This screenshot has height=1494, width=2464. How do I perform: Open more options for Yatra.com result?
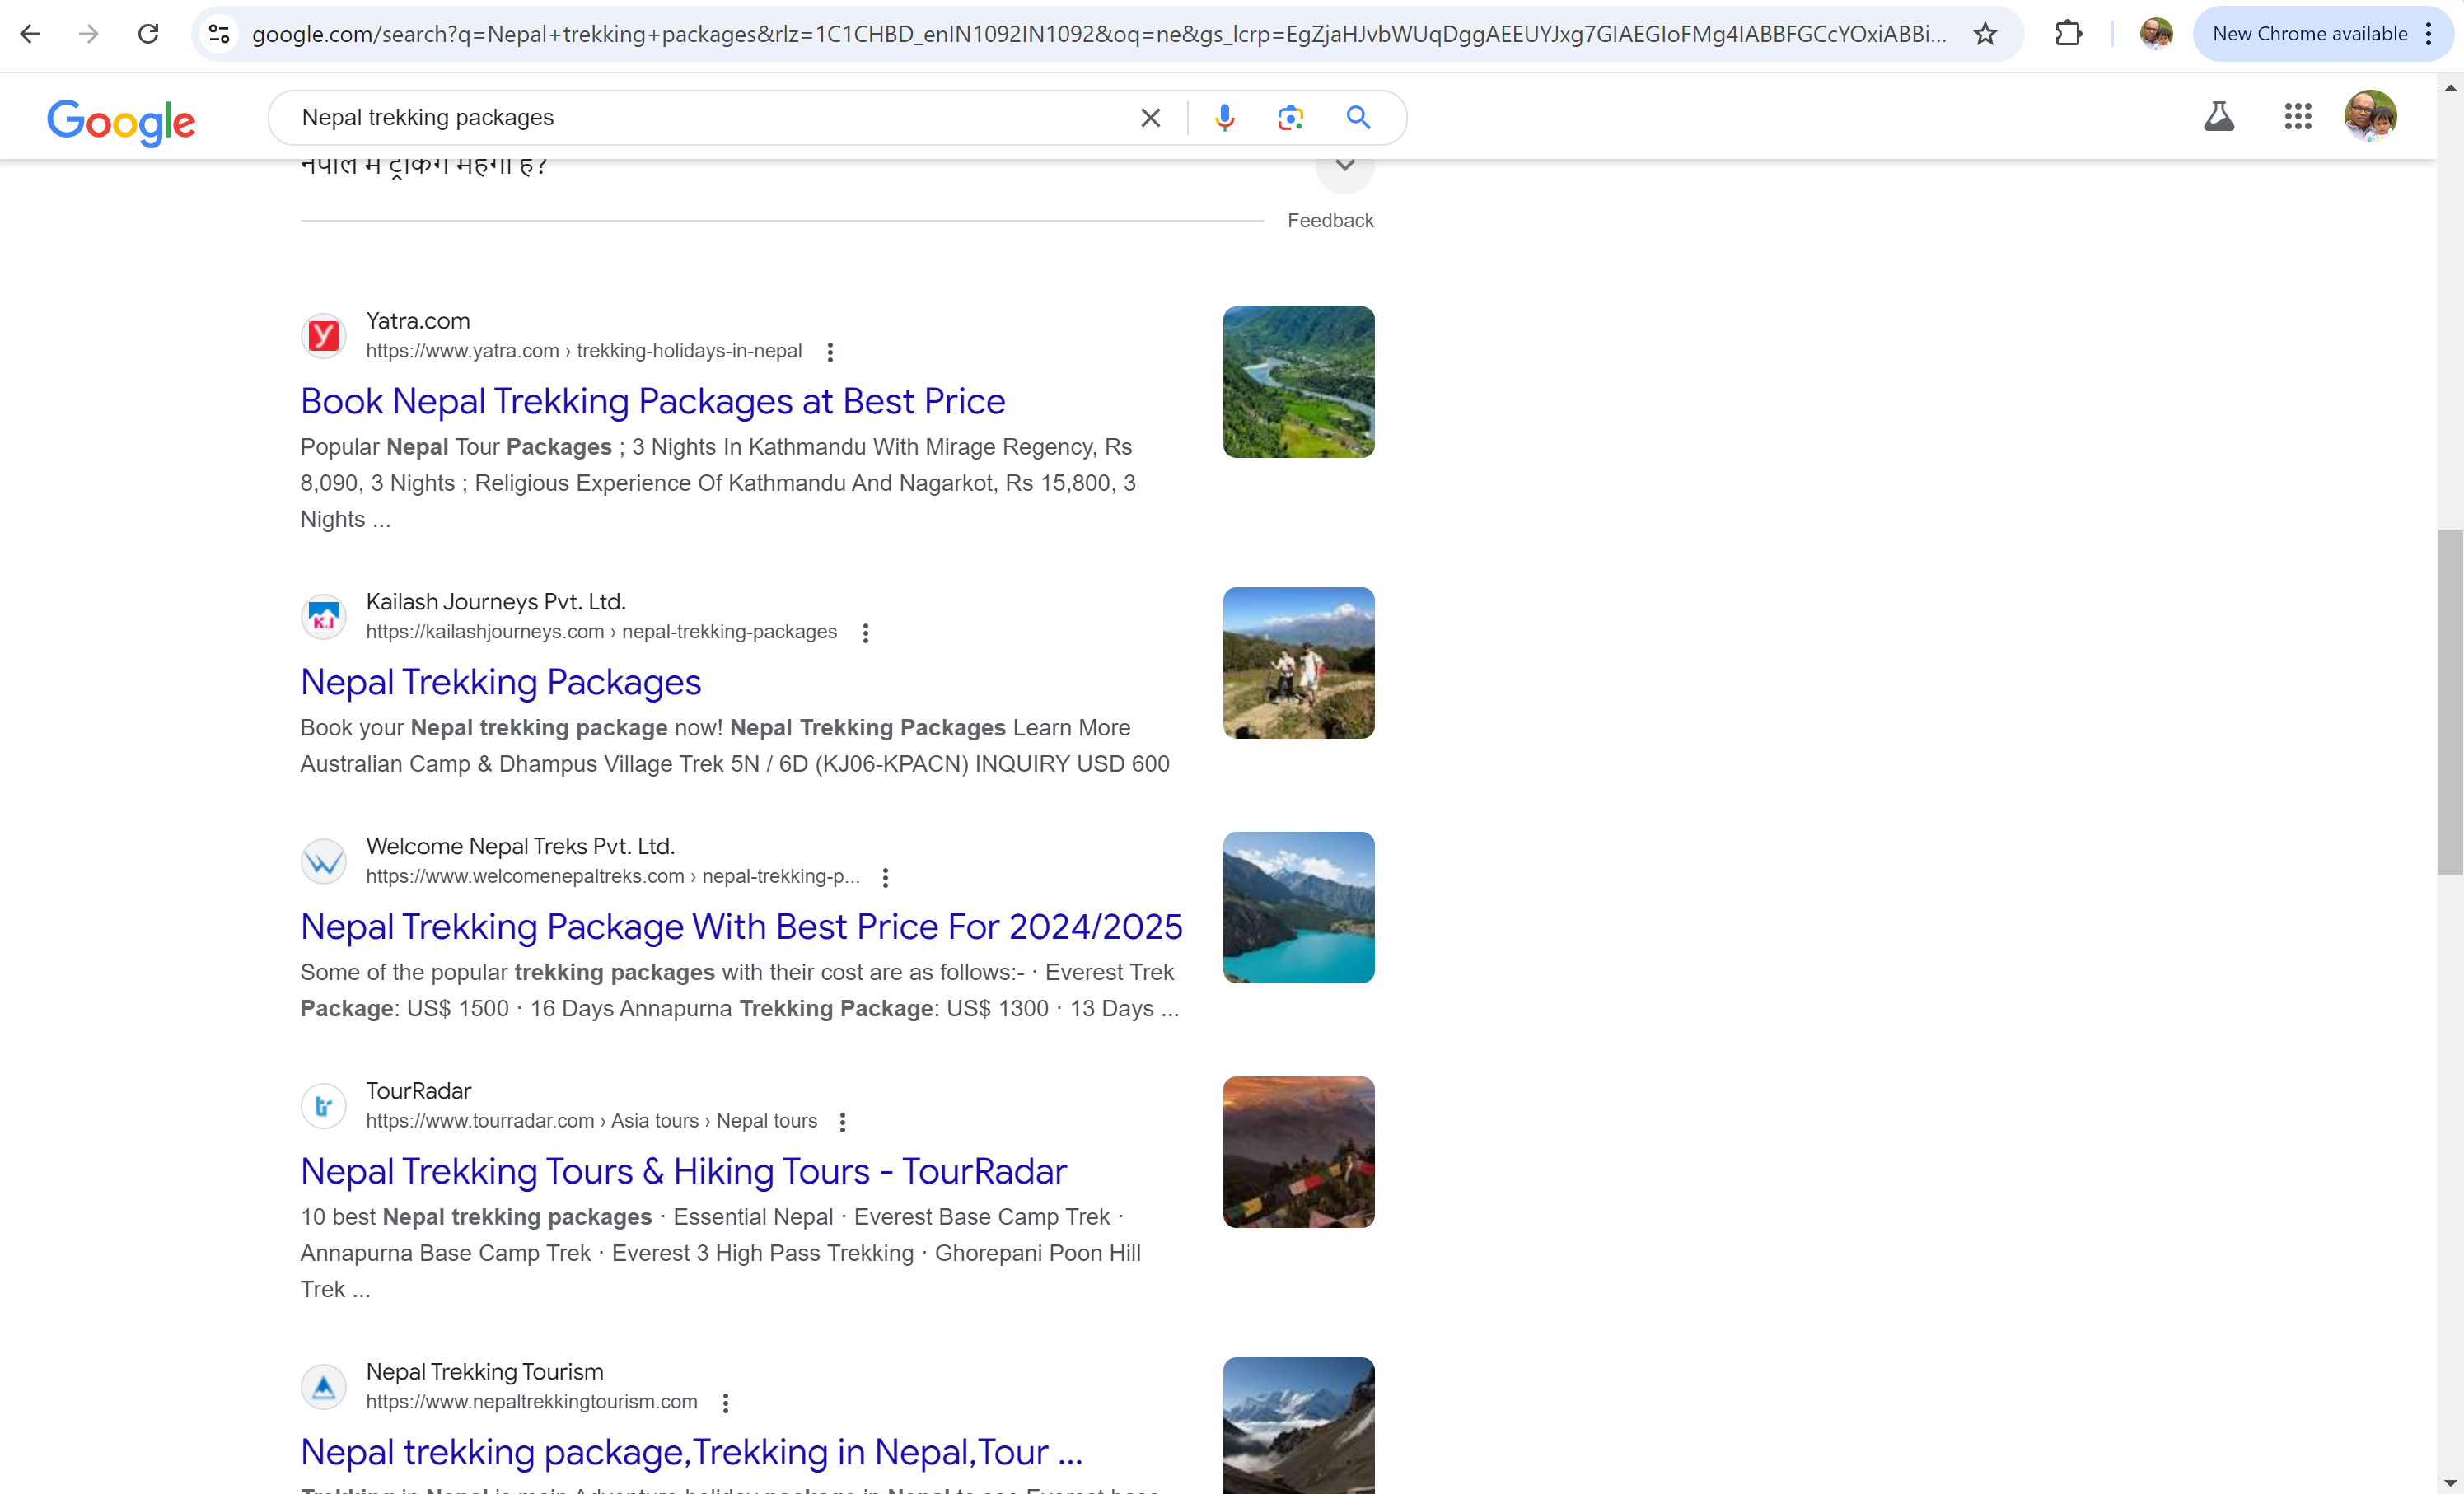(x=830, y=352)
